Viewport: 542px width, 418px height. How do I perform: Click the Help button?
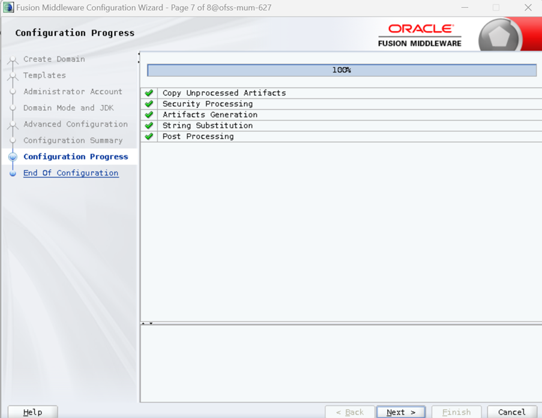pos(32,412)
